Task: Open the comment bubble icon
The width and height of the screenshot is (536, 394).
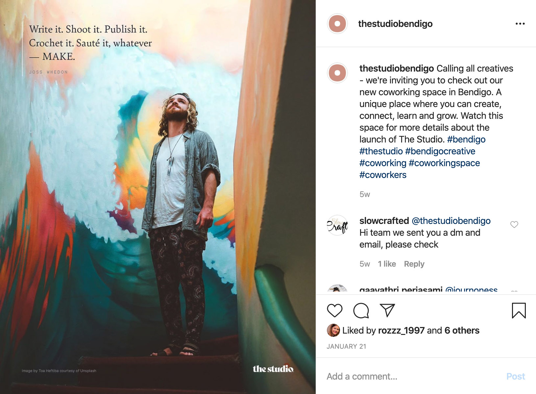Action: [x=361, y=311]
